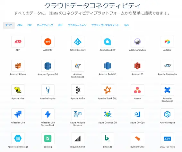Select the Act CRM icon
182x152 pixels.
point(48,42)
